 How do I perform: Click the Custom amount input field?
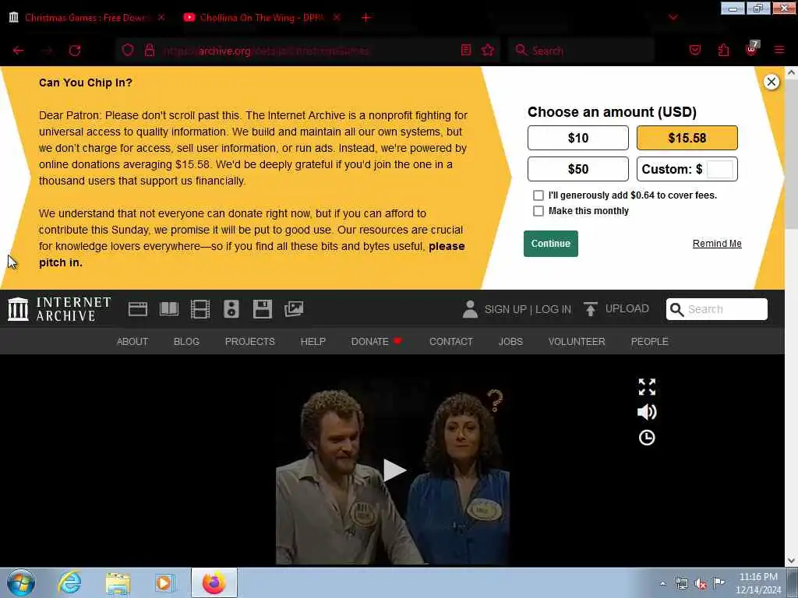(719, 169)
